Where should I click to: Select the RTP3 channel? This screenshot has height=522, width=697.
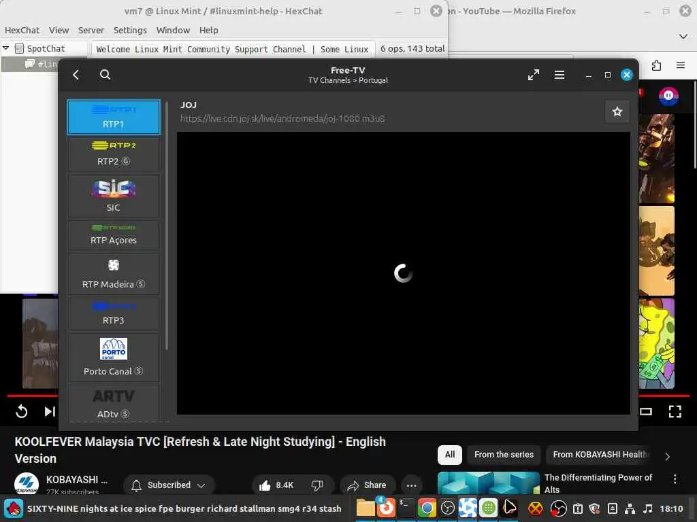pyautogui.click(x=114, y=314)
